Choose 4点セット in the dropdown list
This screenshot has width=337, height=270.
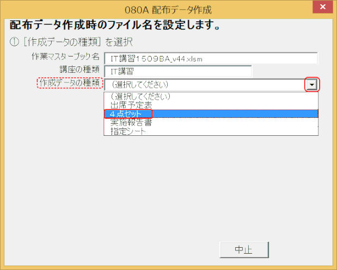[211, 114]
